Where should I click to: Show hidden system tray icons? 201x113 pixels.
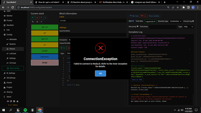pos(175,110)
